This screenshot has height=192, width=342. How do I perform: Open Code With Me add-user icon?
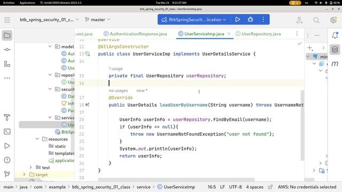(x=299, y=20)
